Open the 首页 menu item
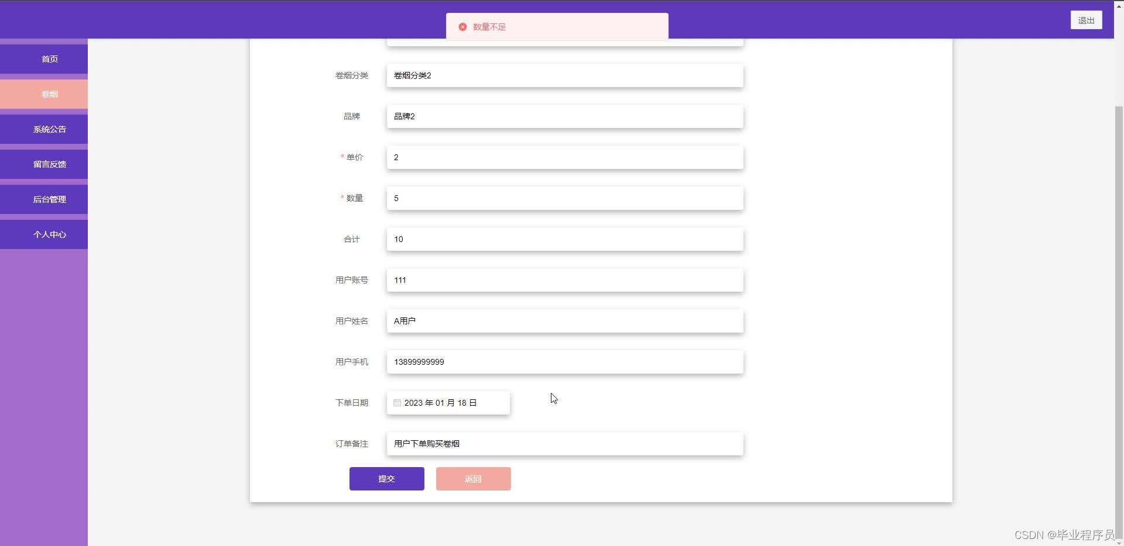The height and width of the screenshot is (546, 1124). click(x=44, y=59)
